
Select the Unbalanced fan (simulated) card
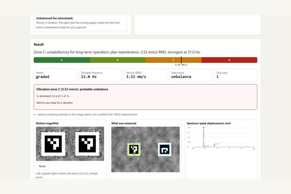(81, 23)
